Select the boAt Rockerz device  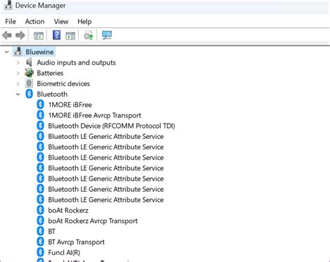[x=68, y=211]
